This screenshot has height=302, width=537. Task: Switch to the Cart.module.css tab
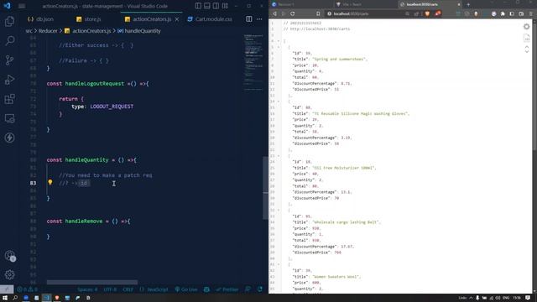click(210, 19)
